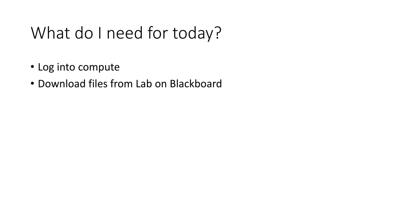Screen dimensions: 398x224
Task: Click the word 'need' in the title
Action: [125, 33]
